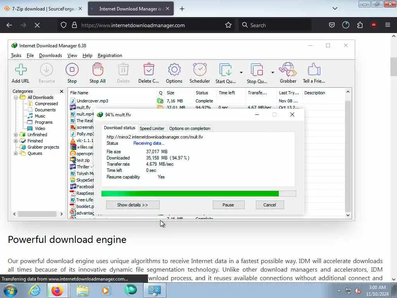Screen dimensions: 397x298
Task: Open the File menu
Action: click(x=30, y=55)
